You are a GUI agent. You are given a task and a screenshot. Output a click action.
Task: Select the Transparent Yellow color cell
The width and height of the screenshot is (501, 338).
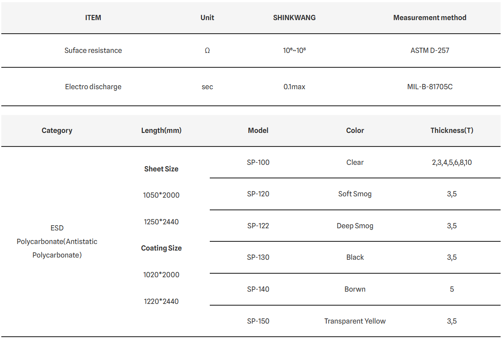coord(355,321)
